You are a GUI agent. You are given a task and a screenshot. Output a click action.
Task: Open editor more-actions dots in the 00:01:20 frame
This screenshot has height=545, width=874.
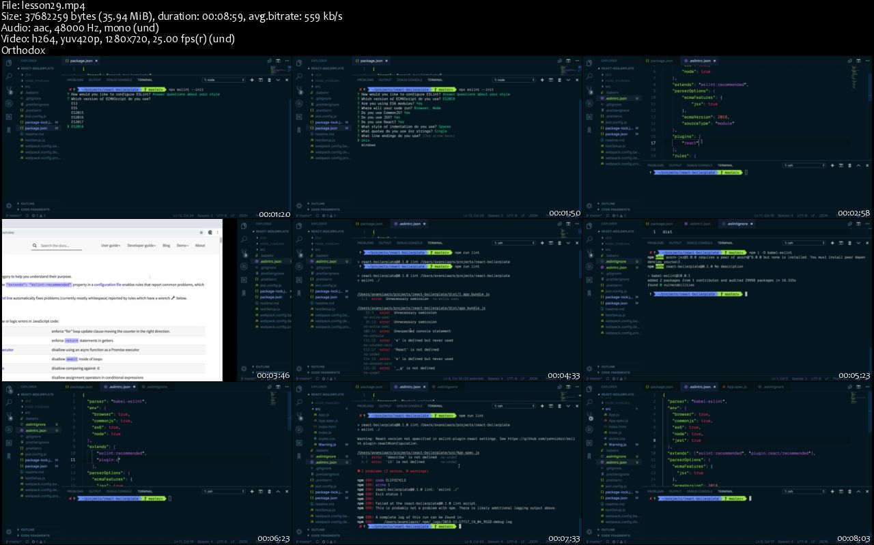(287, 61)
